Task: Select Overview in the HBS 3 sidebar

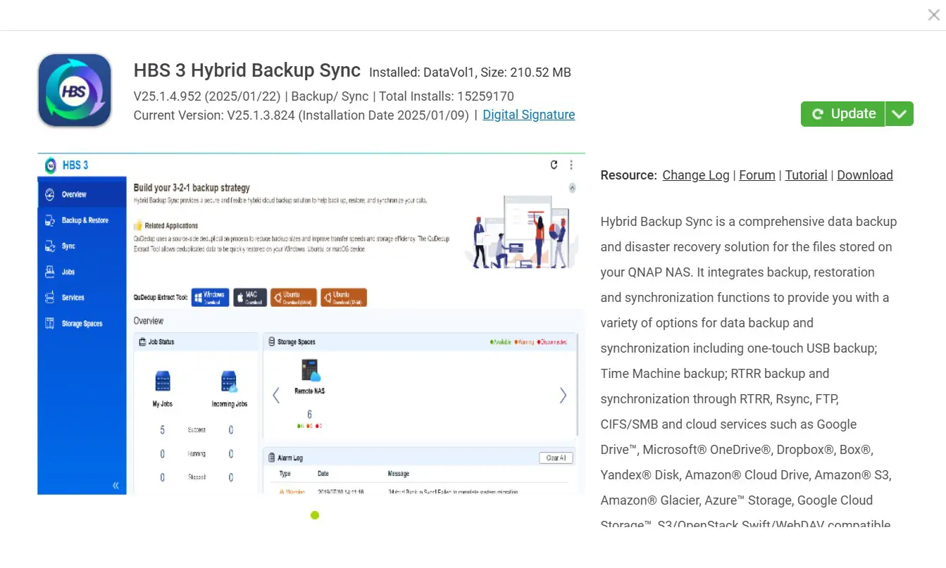Action: (73, 194)
